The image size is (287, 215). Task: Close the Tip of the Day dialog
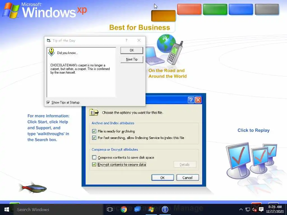[x=139, y=40]
